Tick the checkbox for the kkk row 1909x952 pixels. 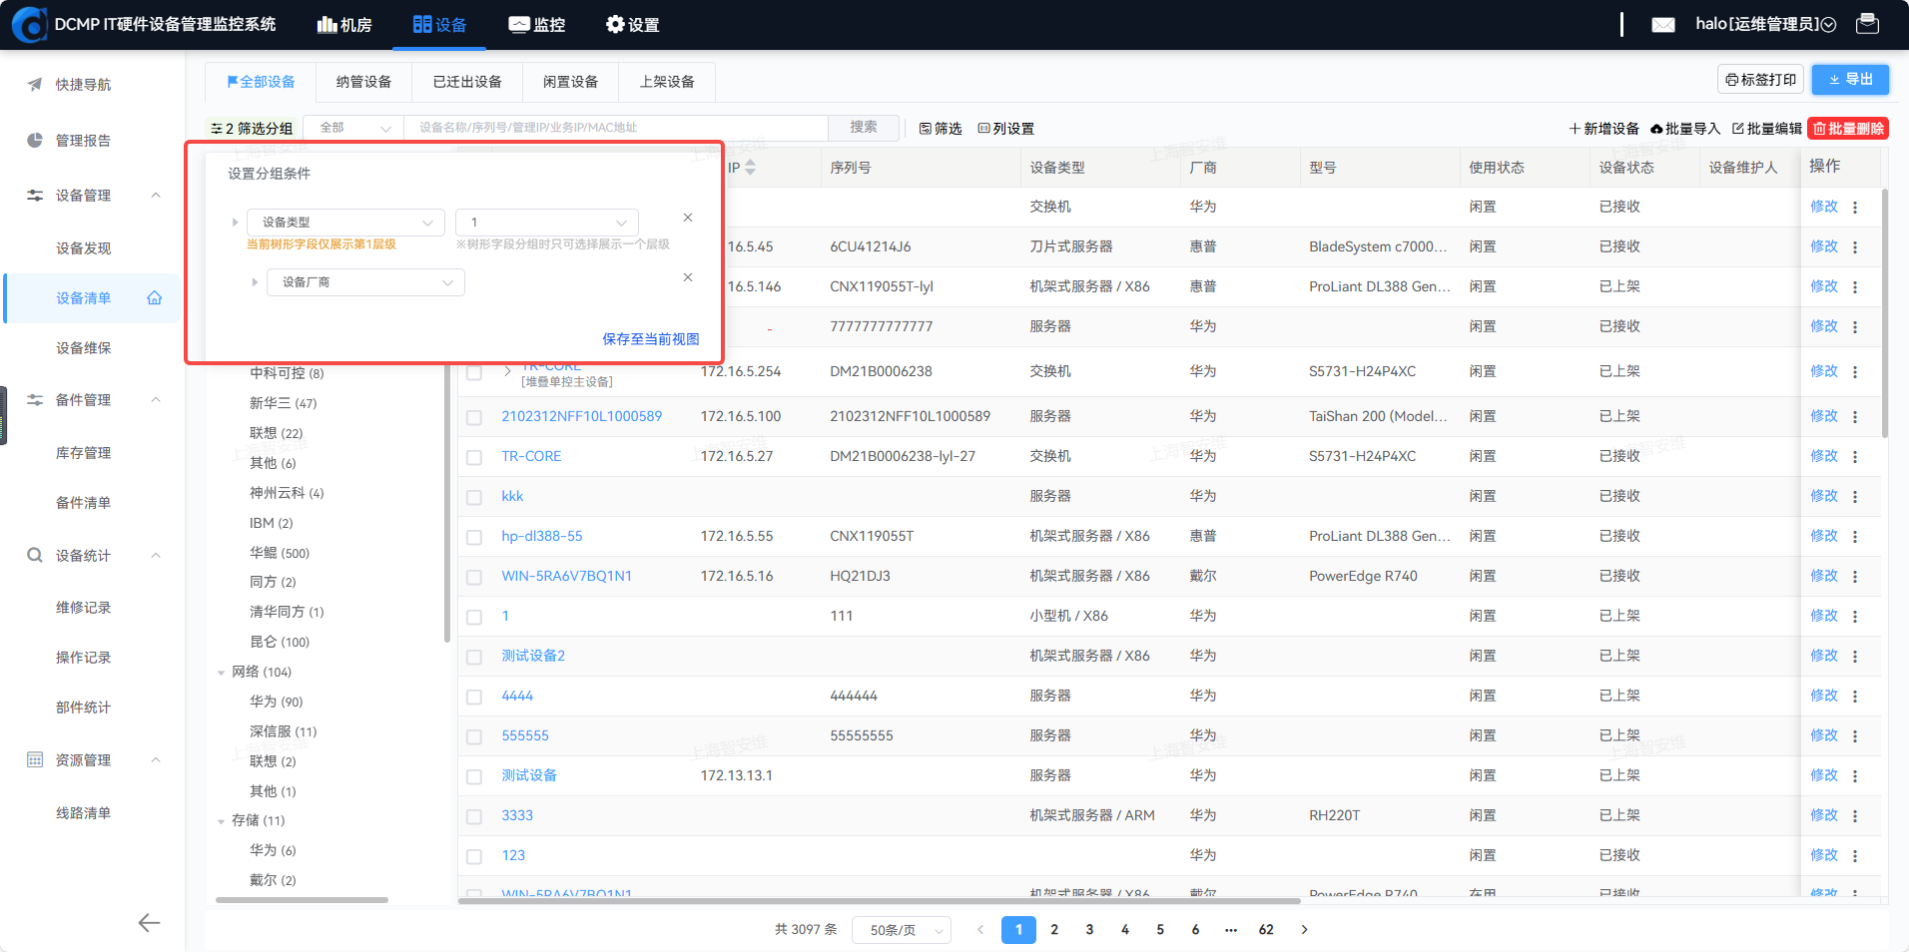pyautogui.click(x=474, y=497)
